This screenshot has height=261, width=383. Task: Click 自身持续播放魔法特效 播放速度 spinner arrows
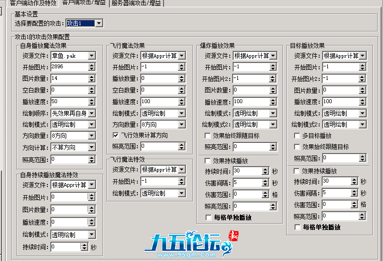point(91,222)
